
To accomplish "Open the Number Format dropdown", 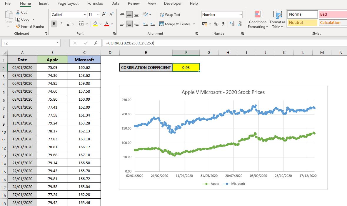I will 222,14.
